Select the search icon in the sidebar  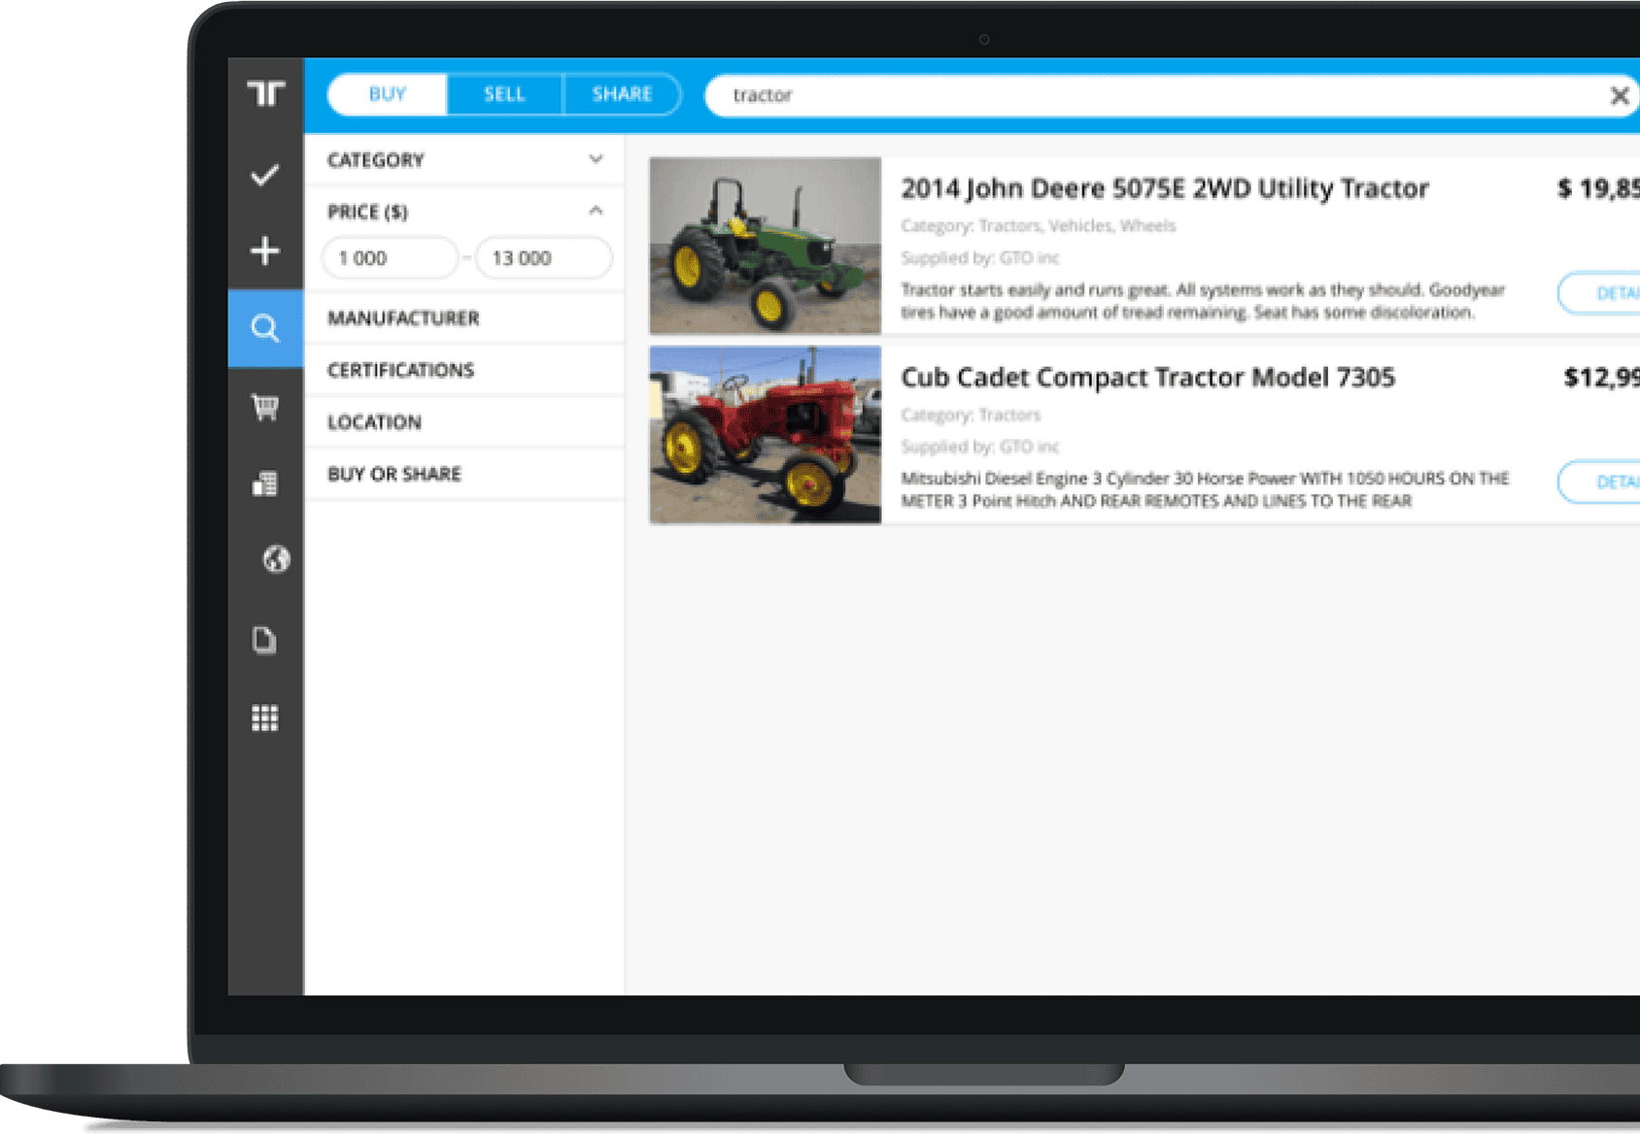pos(263,328)
